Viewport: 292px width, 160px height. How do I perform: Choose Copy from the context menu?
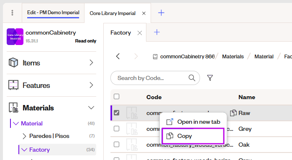tap(193, 136)
